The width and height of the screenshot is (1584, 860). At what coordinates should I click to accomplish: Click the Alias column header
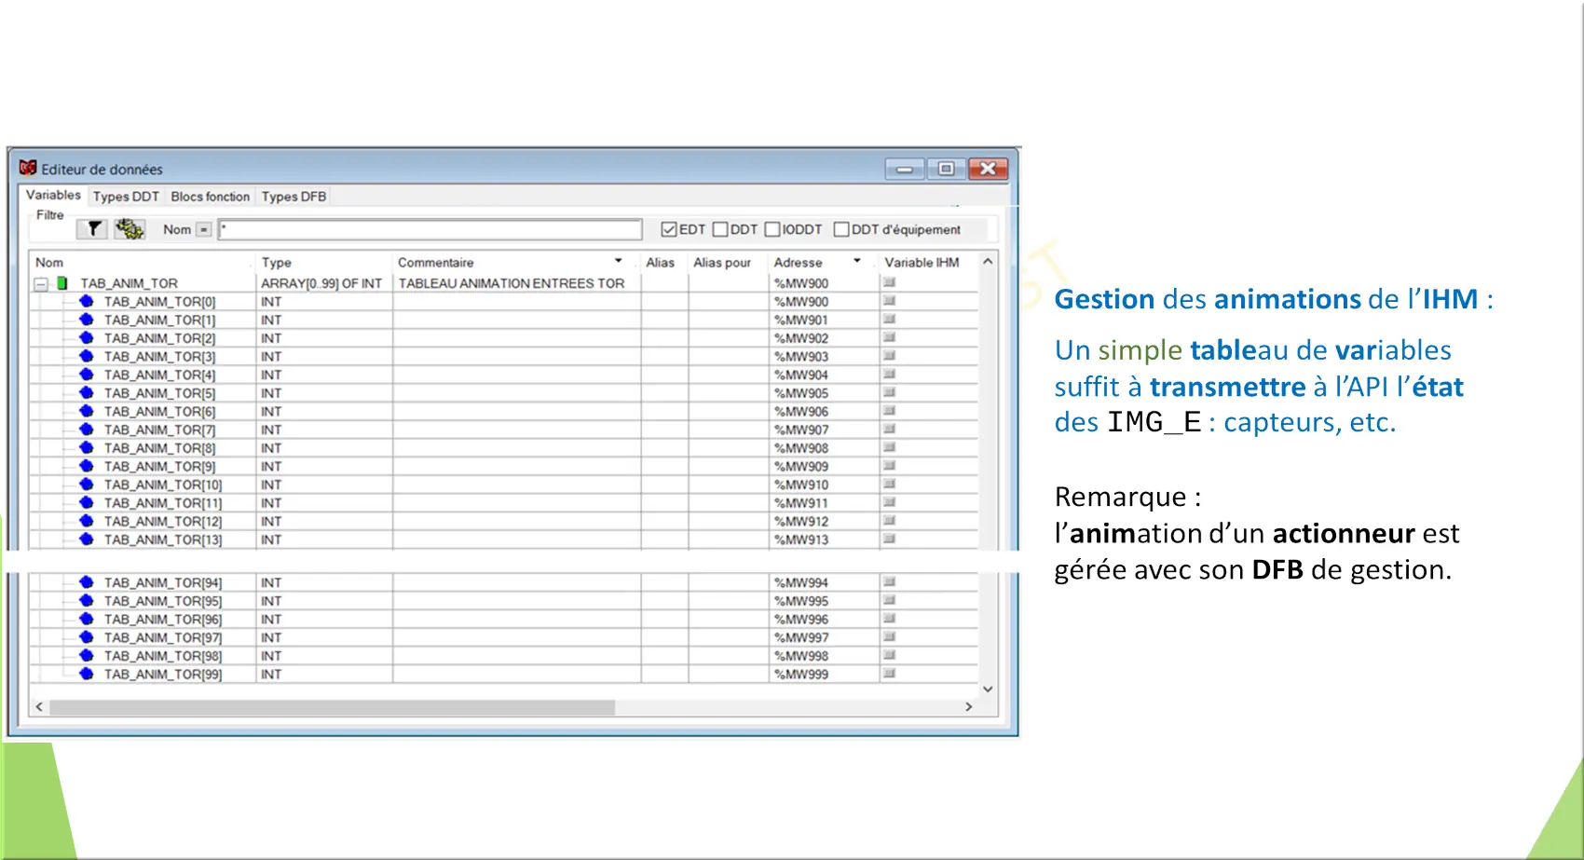(x=664, y=263)
